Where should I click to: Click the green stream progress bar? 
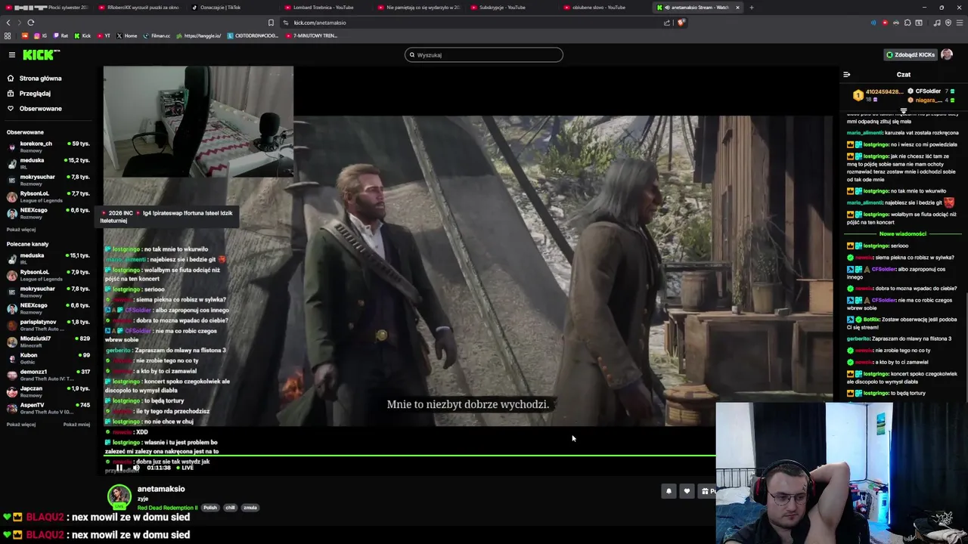[x=409, y=456]
